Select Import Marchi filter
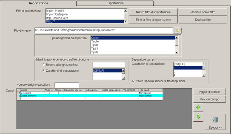The image size is (231, 134). [85, 11]
